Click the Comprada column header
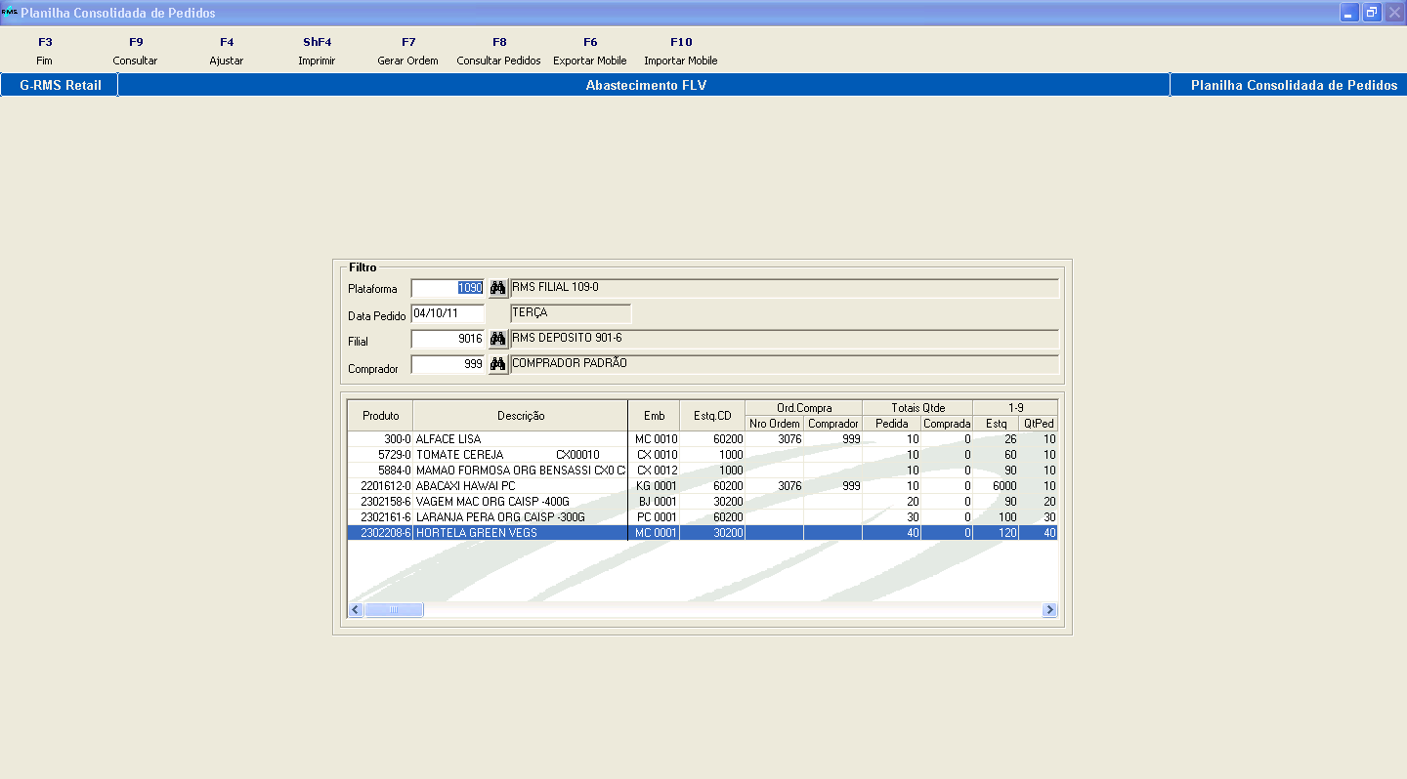The width and height of the screenshot is (1407, 779). coord(947,424)
